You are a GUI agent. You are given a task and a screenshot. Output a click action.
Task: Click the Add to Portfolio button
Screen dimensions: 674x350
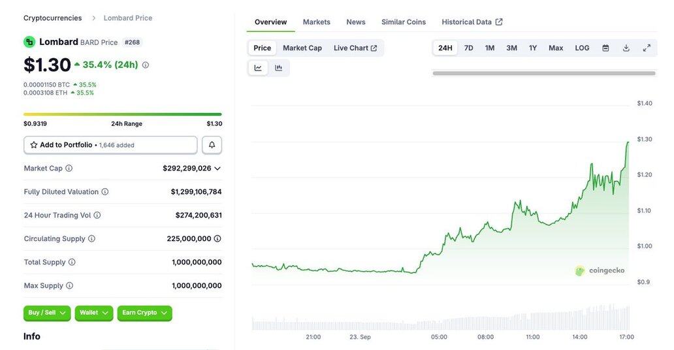(110, 145)
